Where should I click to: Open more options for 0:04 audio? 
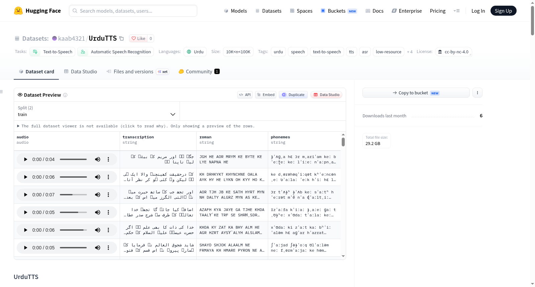click(108, 159)
